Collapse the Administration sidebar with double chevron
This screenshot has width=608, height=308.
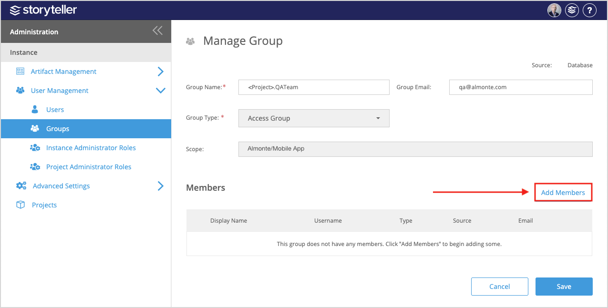[x=157, y=31]
